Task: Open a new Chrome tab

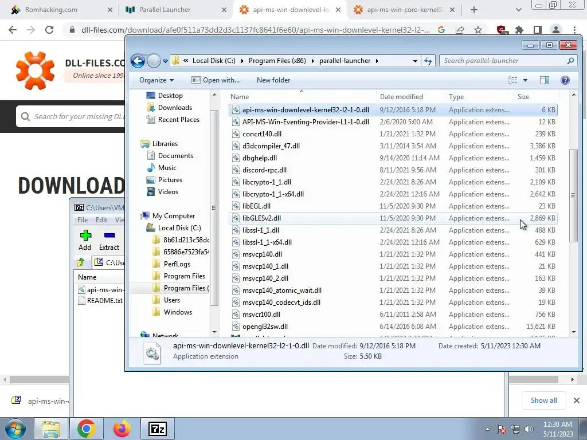Action: coord(474,10)
